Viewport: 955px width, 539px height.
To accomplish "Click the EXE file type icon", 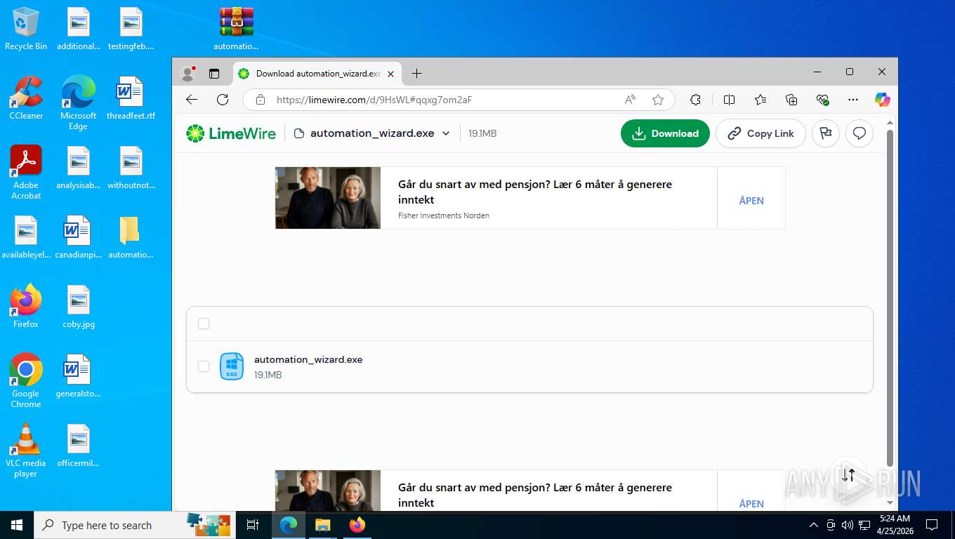I will point(232,366).
